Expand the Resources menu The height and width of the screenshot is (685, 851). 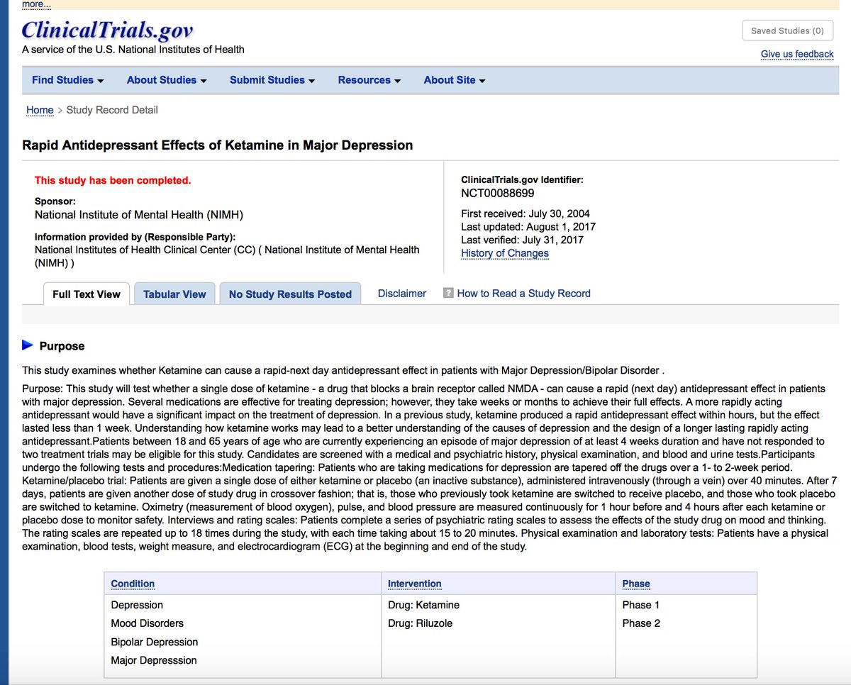(x=369, y=80)
